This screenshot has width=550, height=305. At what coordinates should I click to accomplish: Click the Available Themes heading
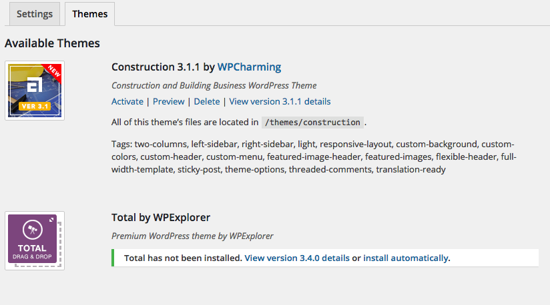52,43
